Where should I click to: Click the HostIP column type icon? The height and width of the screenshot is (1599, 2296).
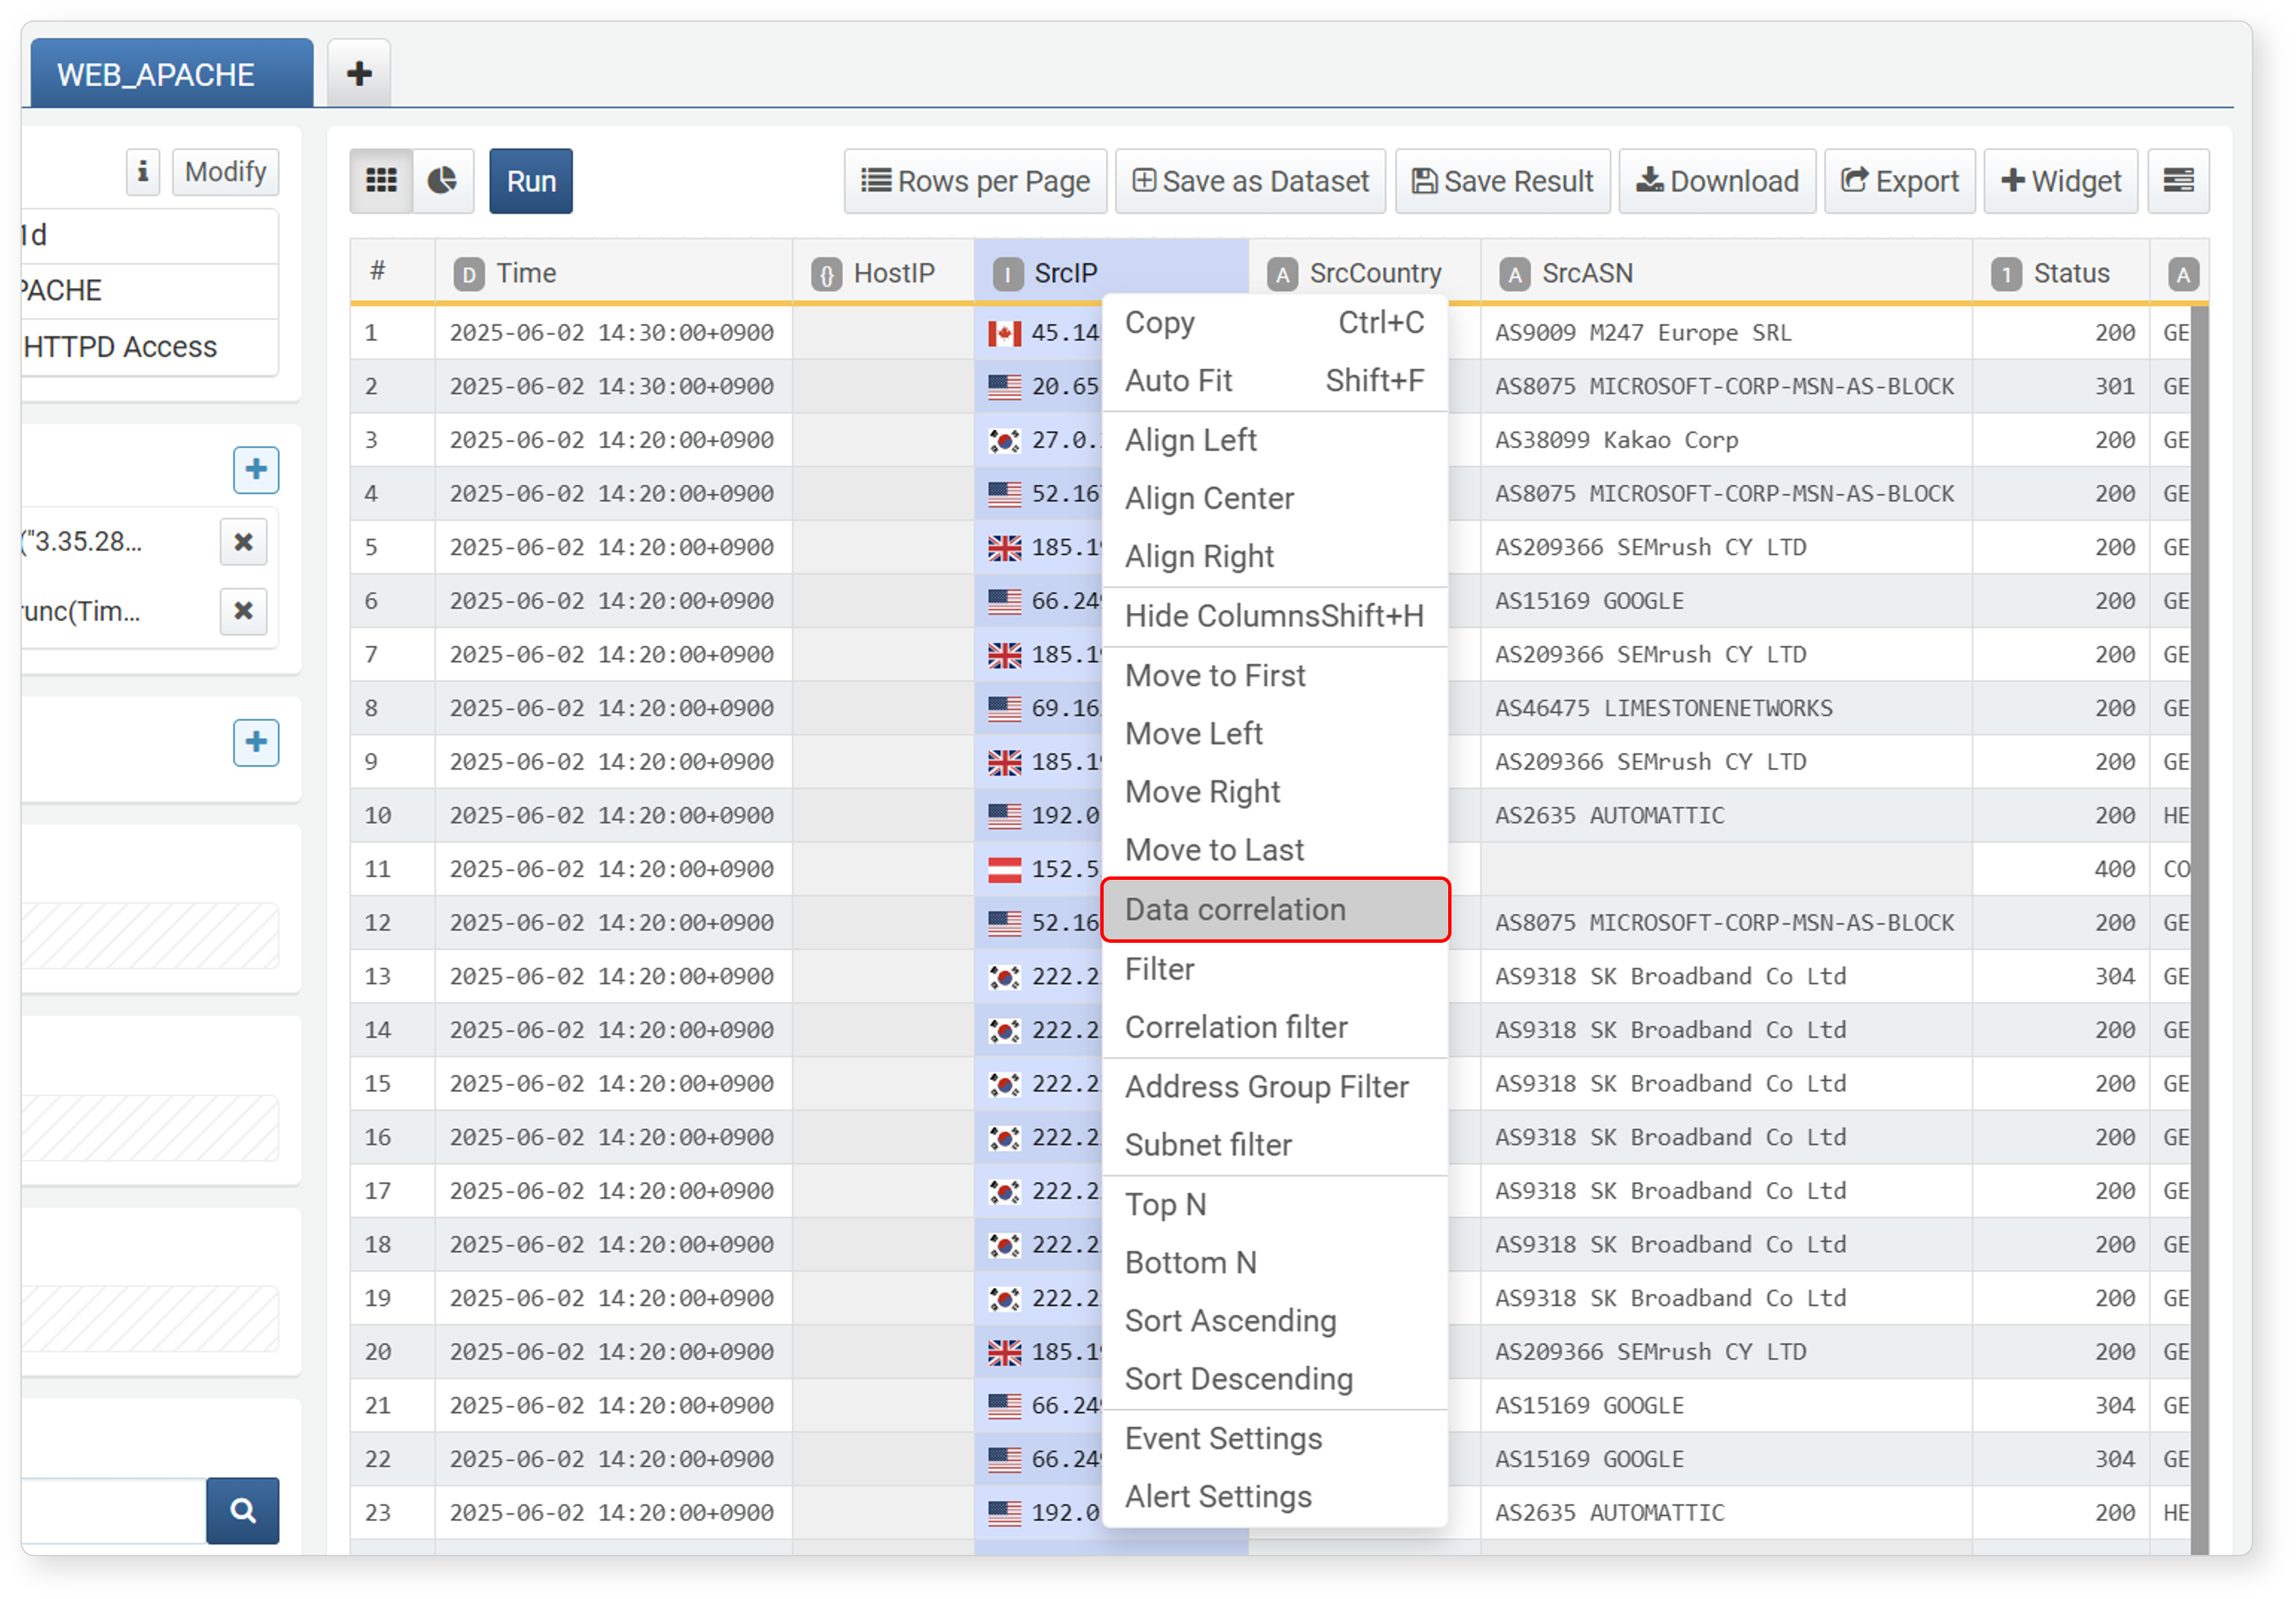pos(826,274)
